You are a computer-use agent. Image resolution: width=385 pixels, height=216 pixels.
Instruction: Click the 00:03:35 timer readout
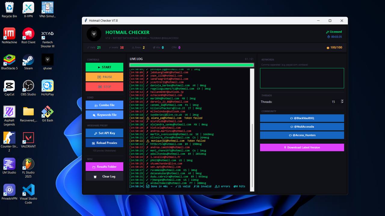point(334,37)
